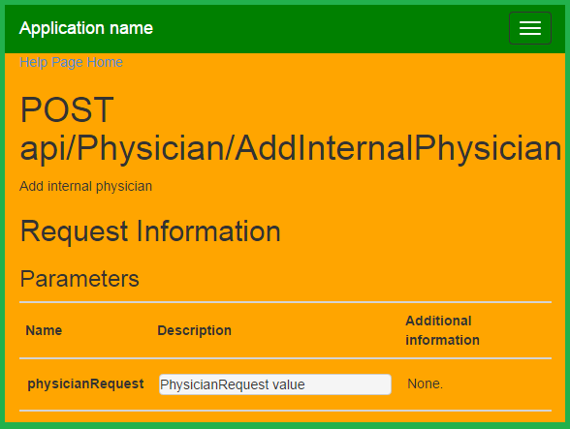Viewport: 570px width, 429px height.
Task: Open the hamburger navigation menu
Action: pyautogui.click(x=530, y=28)
